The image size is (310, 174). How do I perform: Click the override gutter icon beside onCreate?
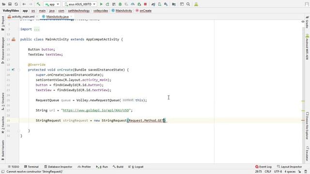click(13, 70)
